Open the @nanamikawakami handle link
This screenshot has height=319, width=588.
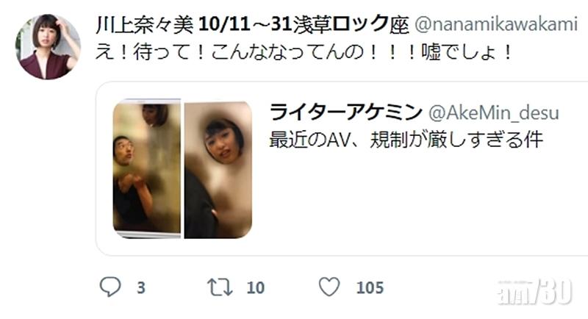pos(495,25)
